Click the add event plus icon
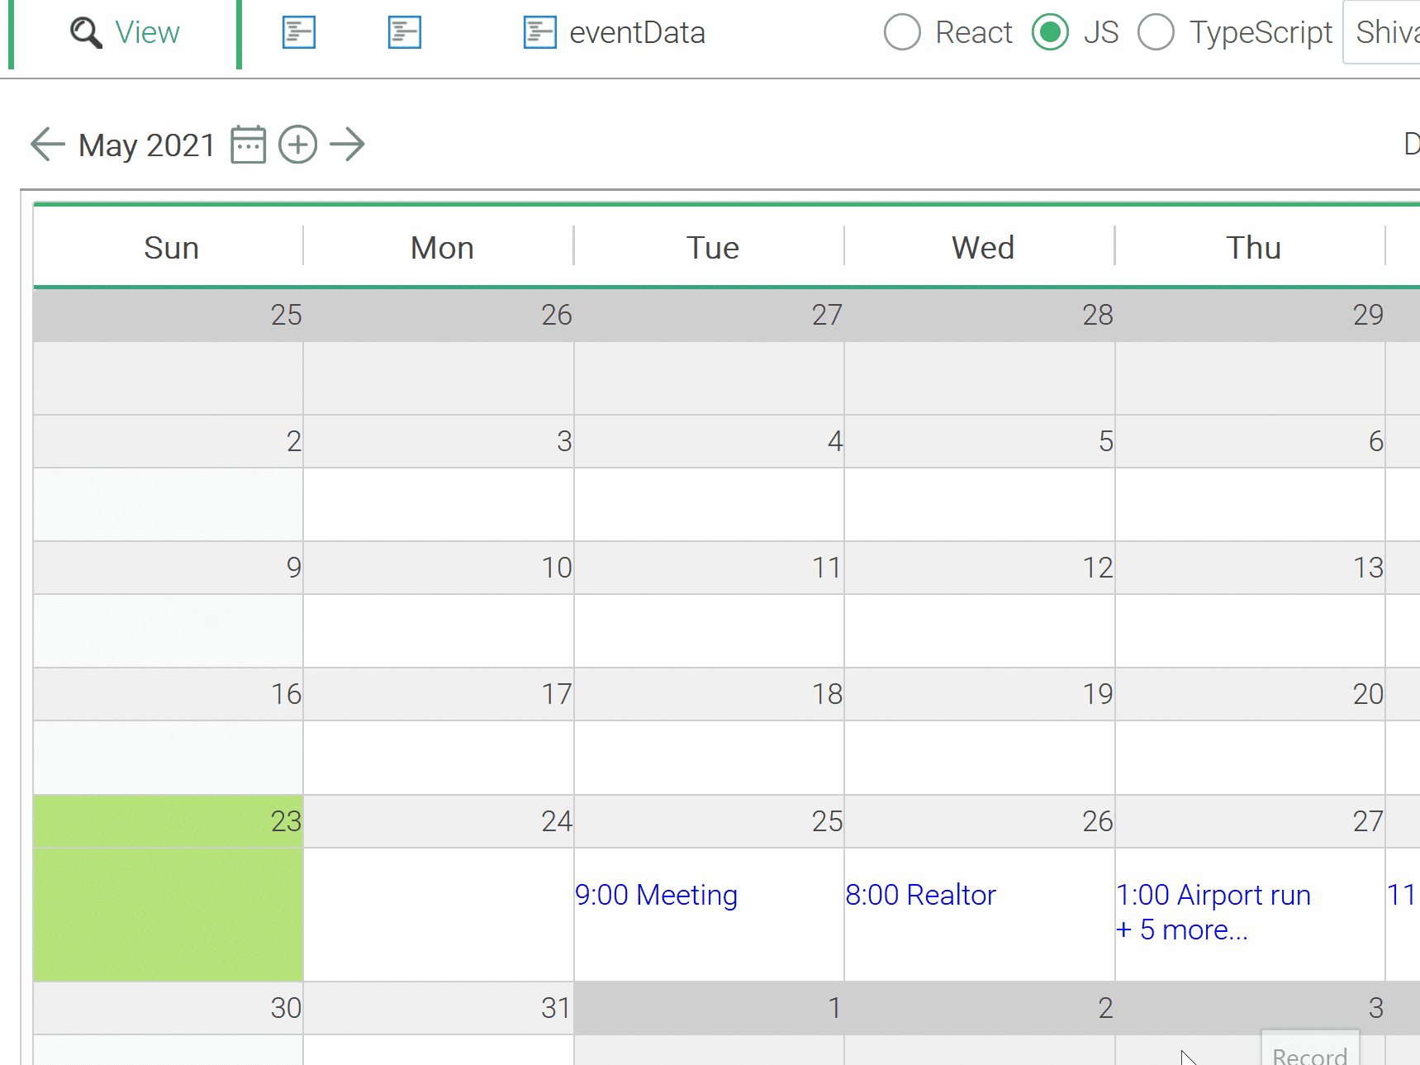The width and height of the screenshot is (1420, 1065). coord(297,145)
